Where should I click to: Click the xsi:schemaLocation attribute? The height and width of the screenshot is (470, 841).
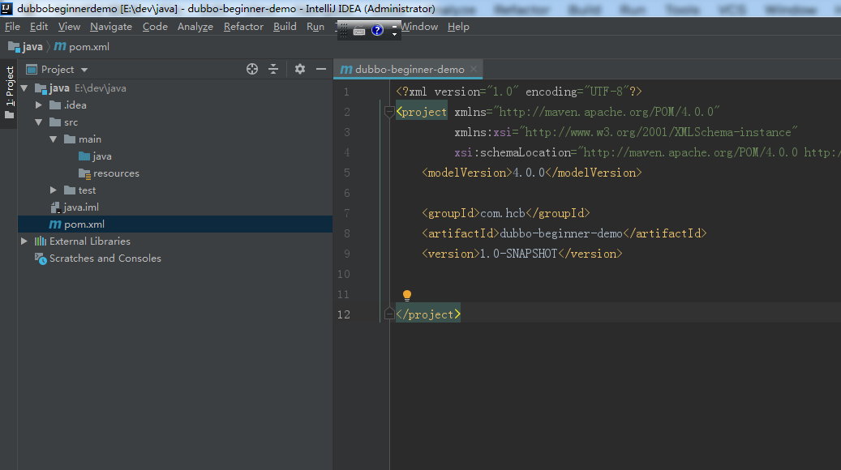coord(513,152)
